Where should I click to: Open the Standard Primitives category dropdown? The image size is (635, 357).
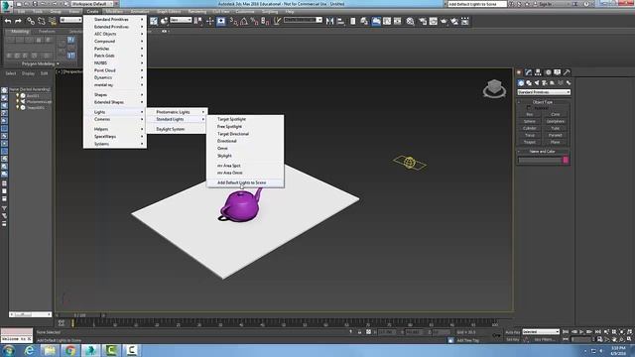544,92
